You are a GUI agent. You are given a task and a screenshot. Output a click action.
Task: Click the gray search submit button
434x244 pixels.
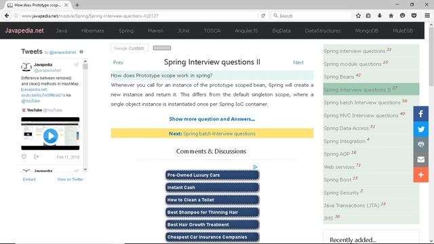point(162,48)
